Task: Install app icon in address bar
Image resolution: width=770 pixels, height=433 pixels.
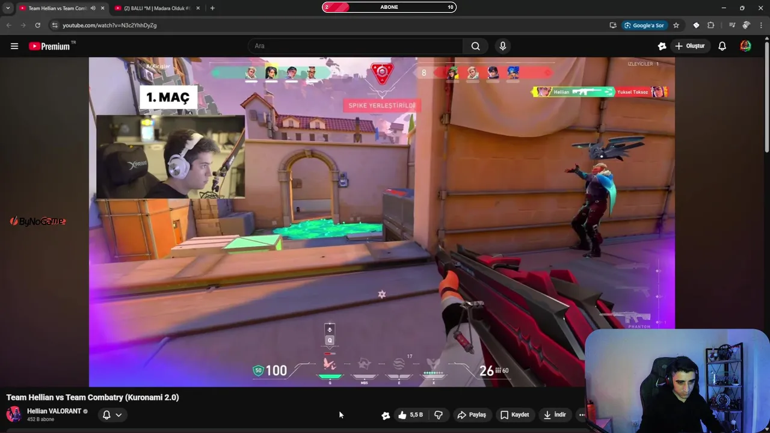Action: [x=613, y=25]
